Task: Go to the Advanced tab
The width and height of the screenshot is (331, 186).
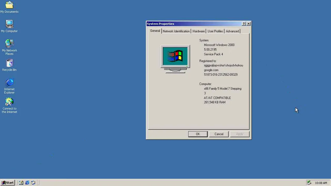Action: coord(232,31)
